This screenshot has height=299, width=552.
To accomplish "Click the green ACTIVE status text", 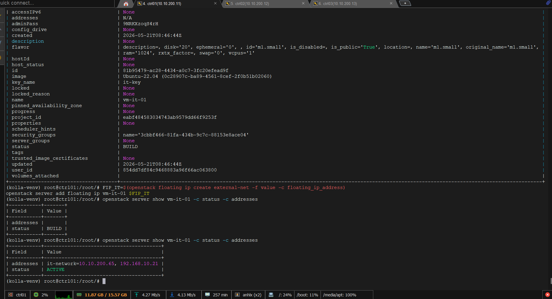I will [56, 269].
